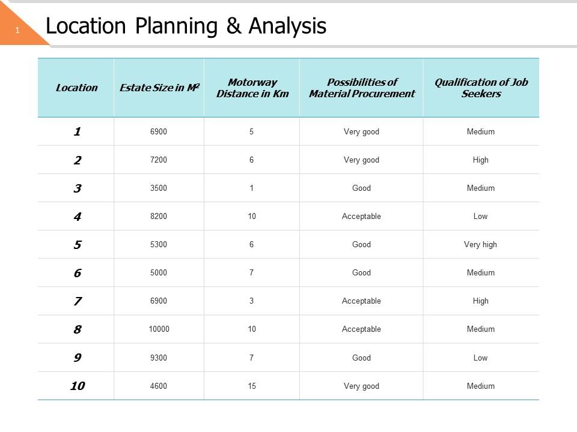Image resolution: width=577 pixels, height=432 pixels.
Task: Select the 3500 estate size cell
Action: (159, 188)
